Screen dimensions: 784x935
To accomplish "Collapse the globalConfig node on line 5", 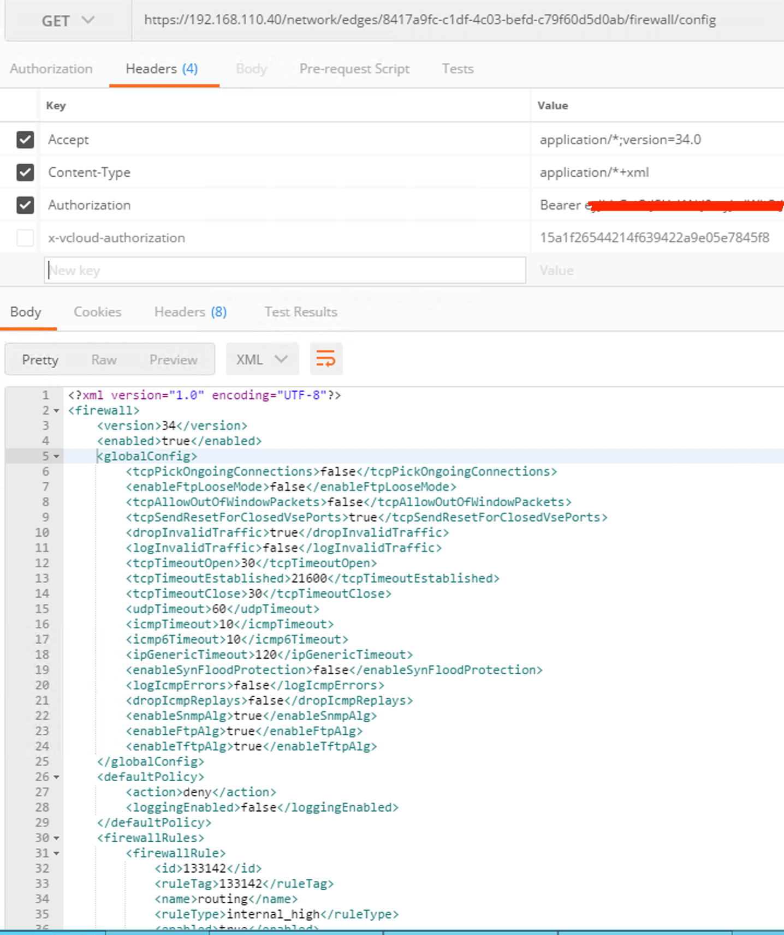I will pyautogui.click(x=56, y=457).
